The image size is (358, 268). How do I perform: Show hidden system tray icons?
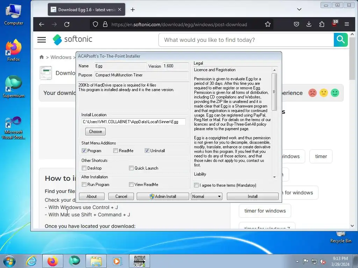click(297, 261)
